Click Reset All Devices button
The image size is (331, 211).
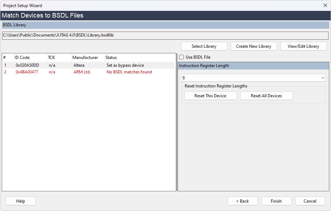point(266,96)
